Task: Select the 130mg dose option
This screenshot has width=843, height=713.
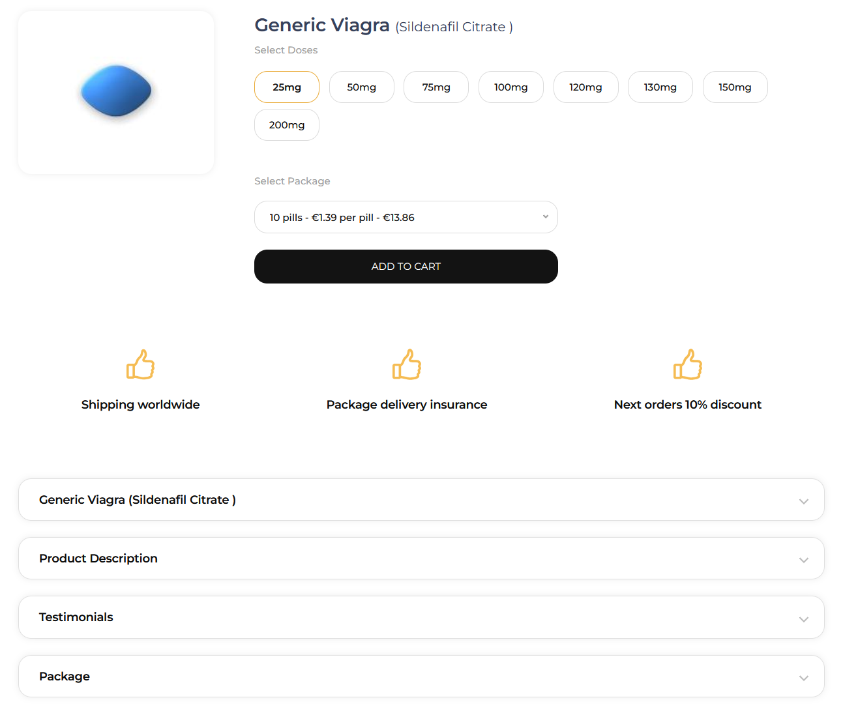Action: (x=660, y=87)
